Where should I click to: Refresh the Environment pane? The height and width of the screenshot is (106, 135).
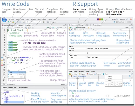click(132, 28)
